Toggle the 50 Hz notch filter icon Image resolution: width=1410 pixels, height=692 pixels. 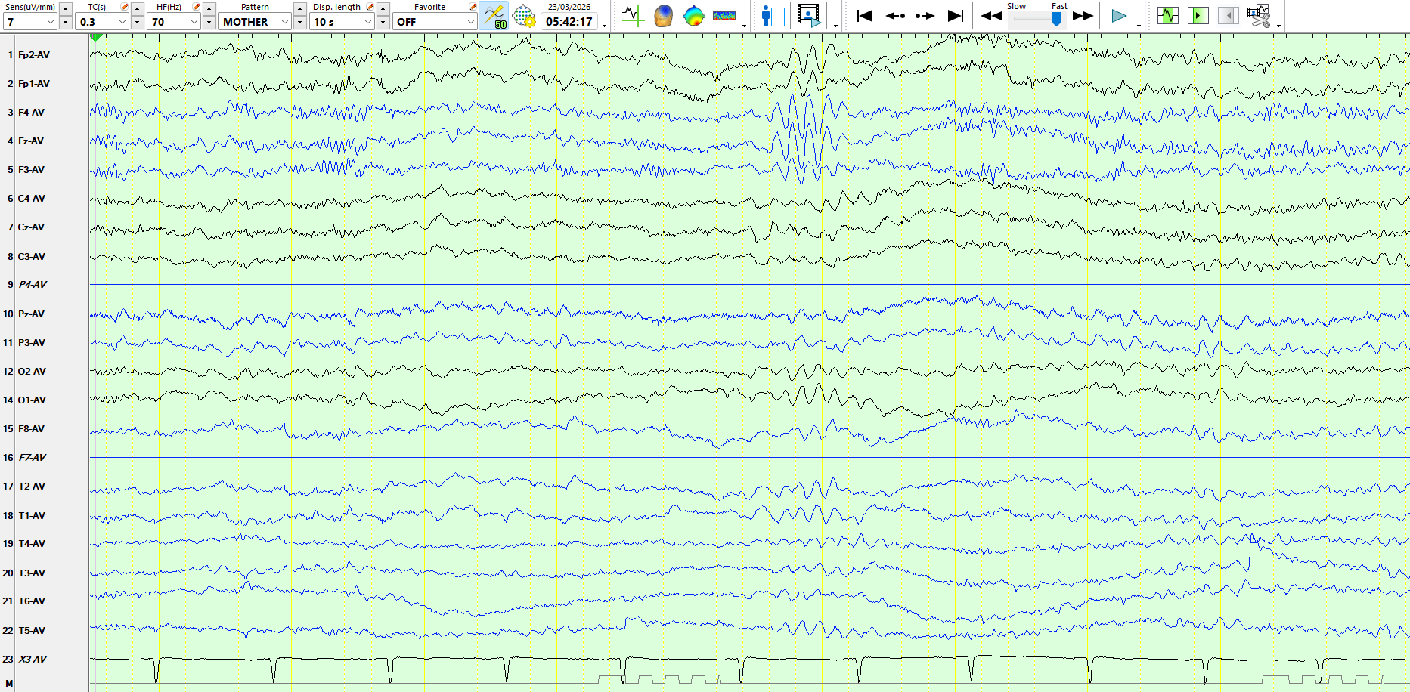[494, 16]
